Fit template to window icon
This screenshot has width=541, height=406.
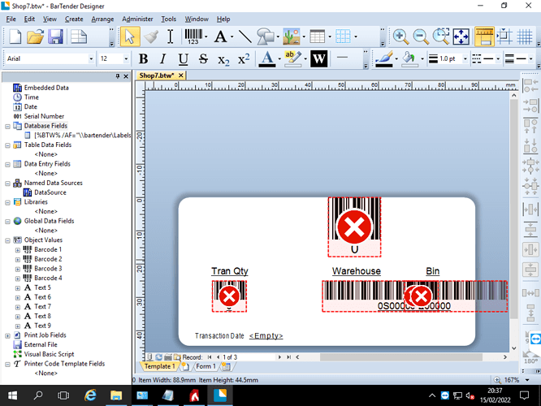pyautogui.click(x=461, y=37)
